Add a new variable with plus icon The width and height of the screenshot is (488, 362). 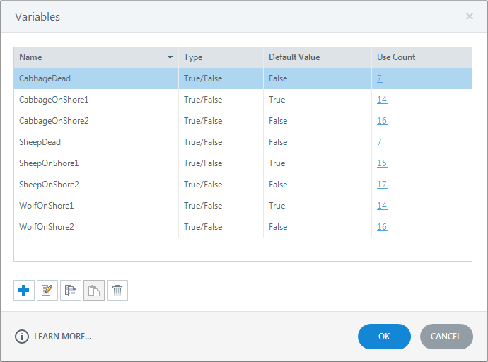pos(24,291)
